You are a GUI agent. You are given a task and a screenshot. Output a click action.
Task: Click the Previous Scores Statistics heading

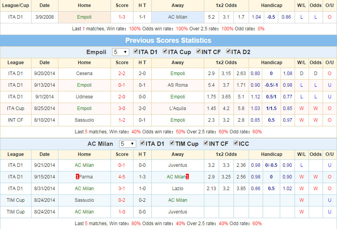(168, 40)
